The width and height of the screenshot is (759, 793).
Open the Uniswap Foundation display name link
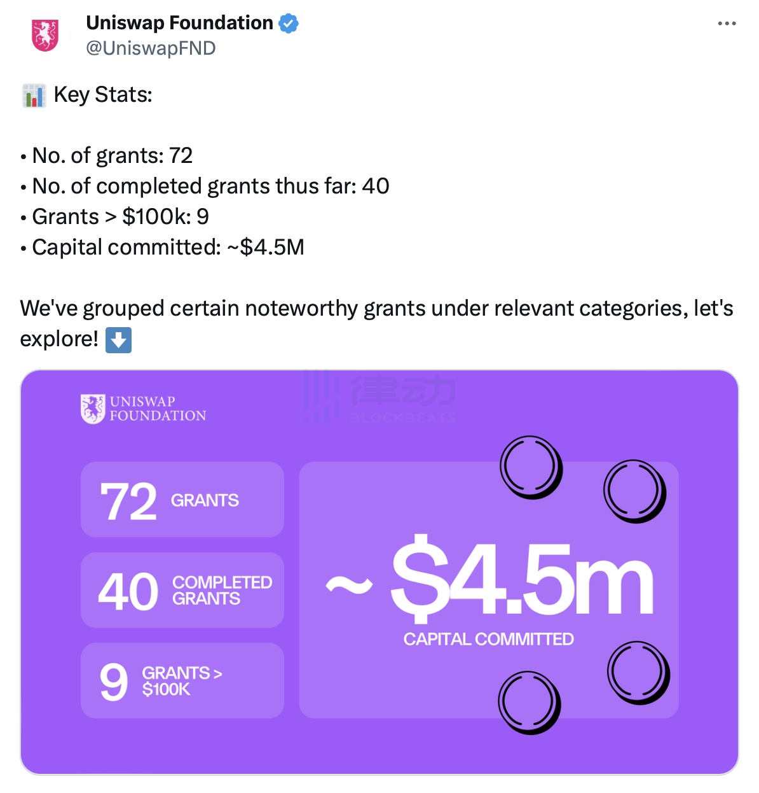click(x=179, y=23)
